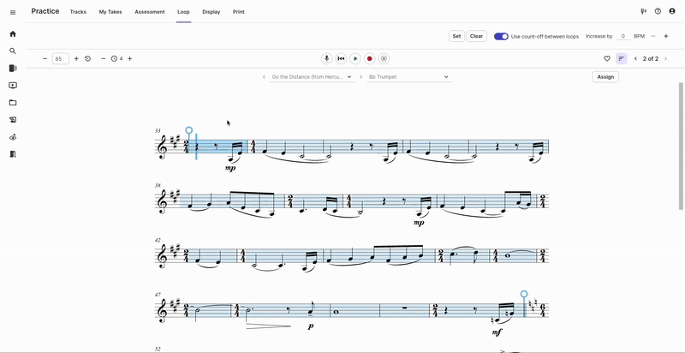Rewind to the beginning
This screenshot has width=685, height=353.
(341, 58)
